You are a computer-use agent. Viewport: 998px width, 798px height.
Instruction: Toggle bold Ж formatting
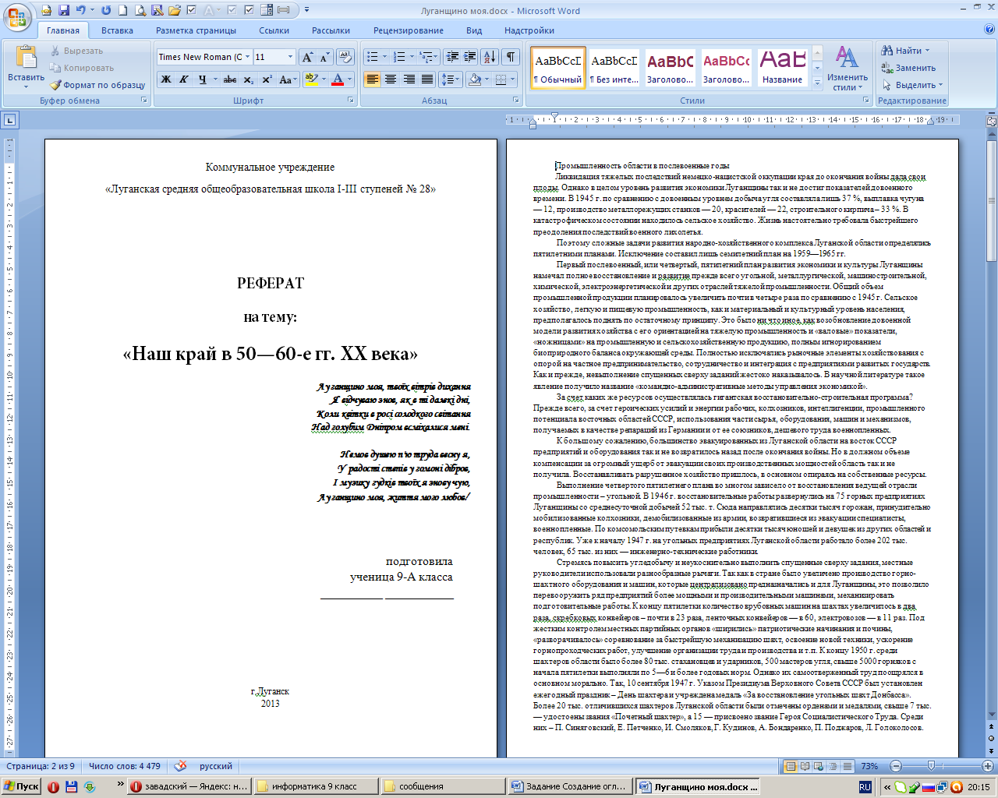[x=166, y=79]
